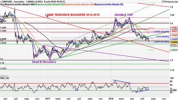Select Prix Moyenne mobile (Simple 200) legend
178x100 pixels.
[x=18, y=4]
